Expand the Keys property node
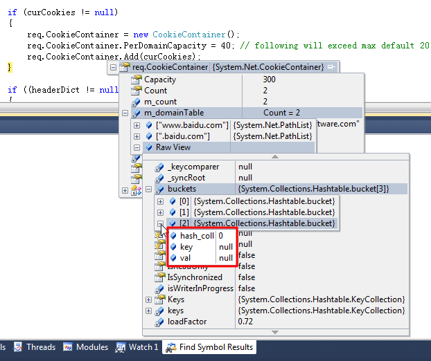 coord(149,299)
